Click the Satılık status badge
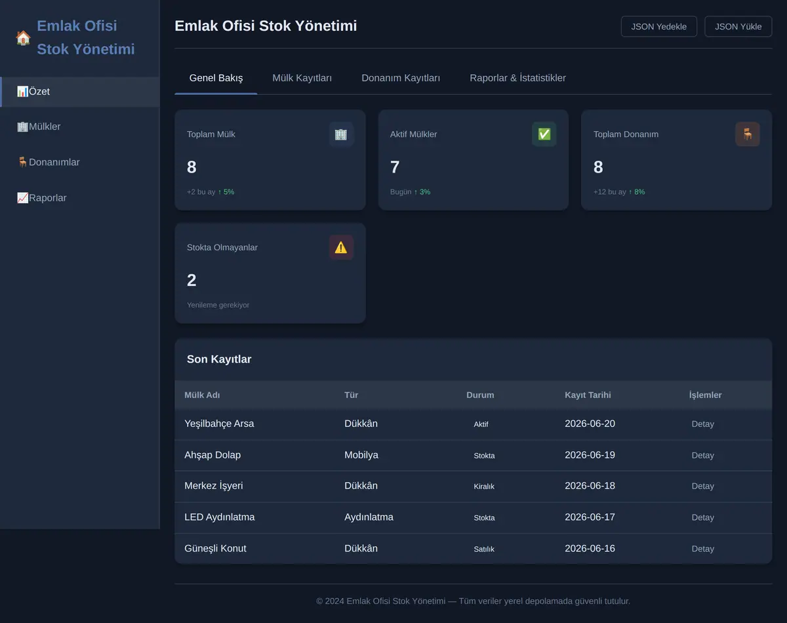The height and width of the screenshot is (623, 787). [484, 549]
